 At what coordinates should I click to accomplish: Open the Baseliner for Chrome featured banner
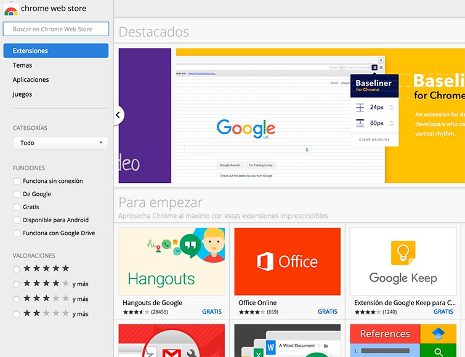point(320,116)
